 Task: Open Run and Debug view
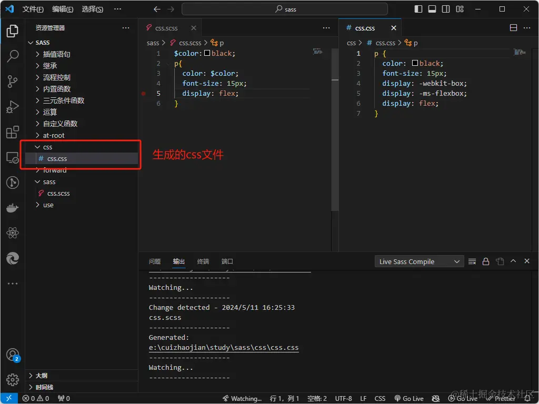point(13,107)
